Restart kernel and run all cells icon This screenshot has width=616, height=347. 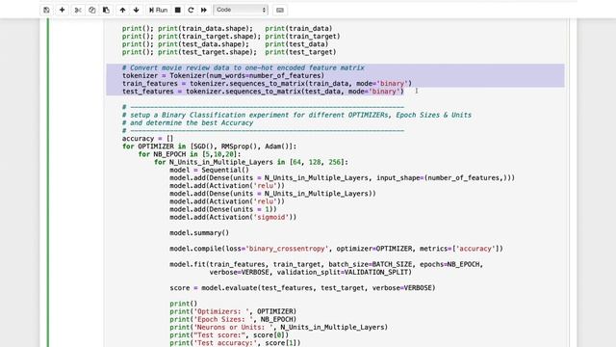click(x=203, y=10)
